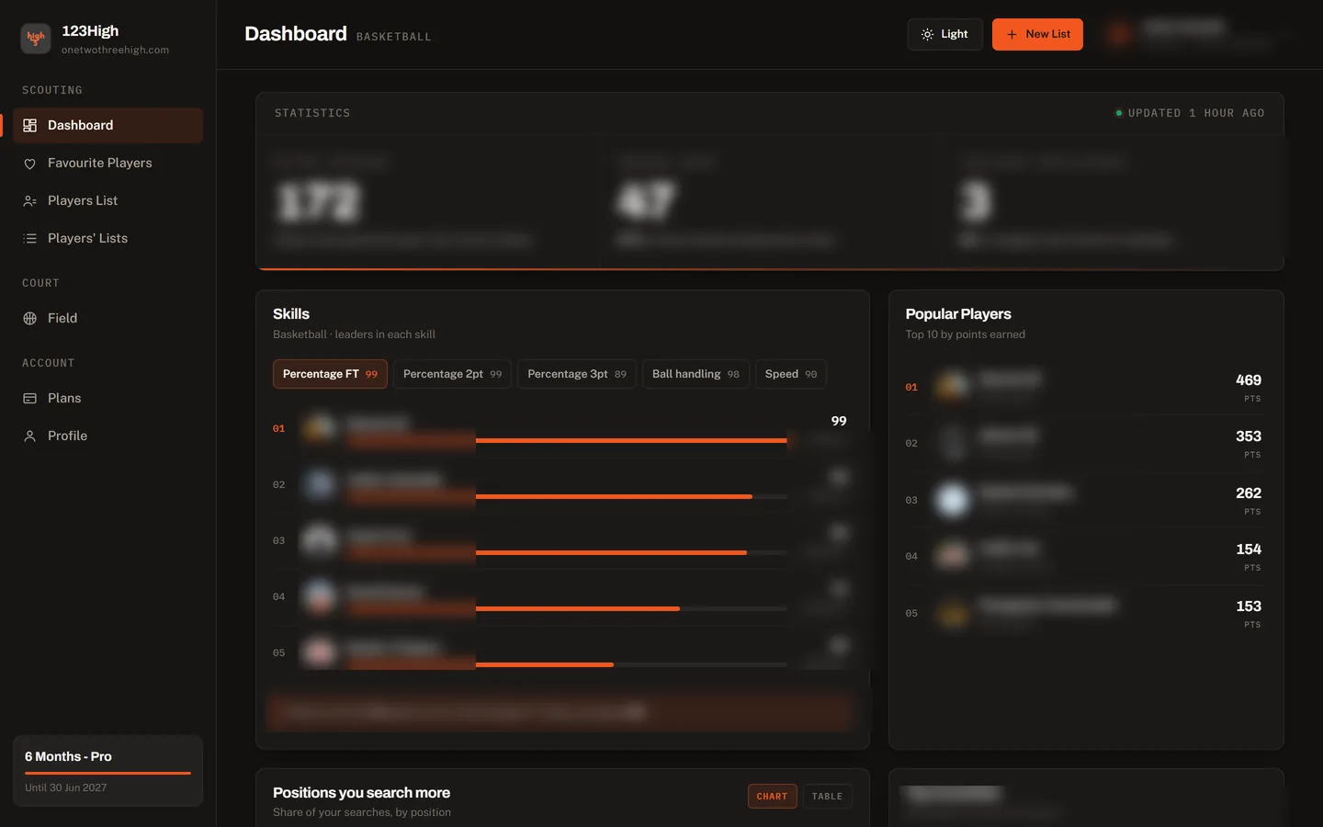This screenshot has height=827, width=1323.
Task: Click the Favourite Players heart icon
Action: click(29, 164)
